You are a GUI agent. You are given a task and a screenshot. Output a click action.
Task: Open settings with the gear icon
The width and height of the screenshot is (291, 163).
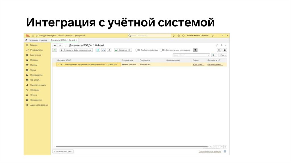[219, 50]
